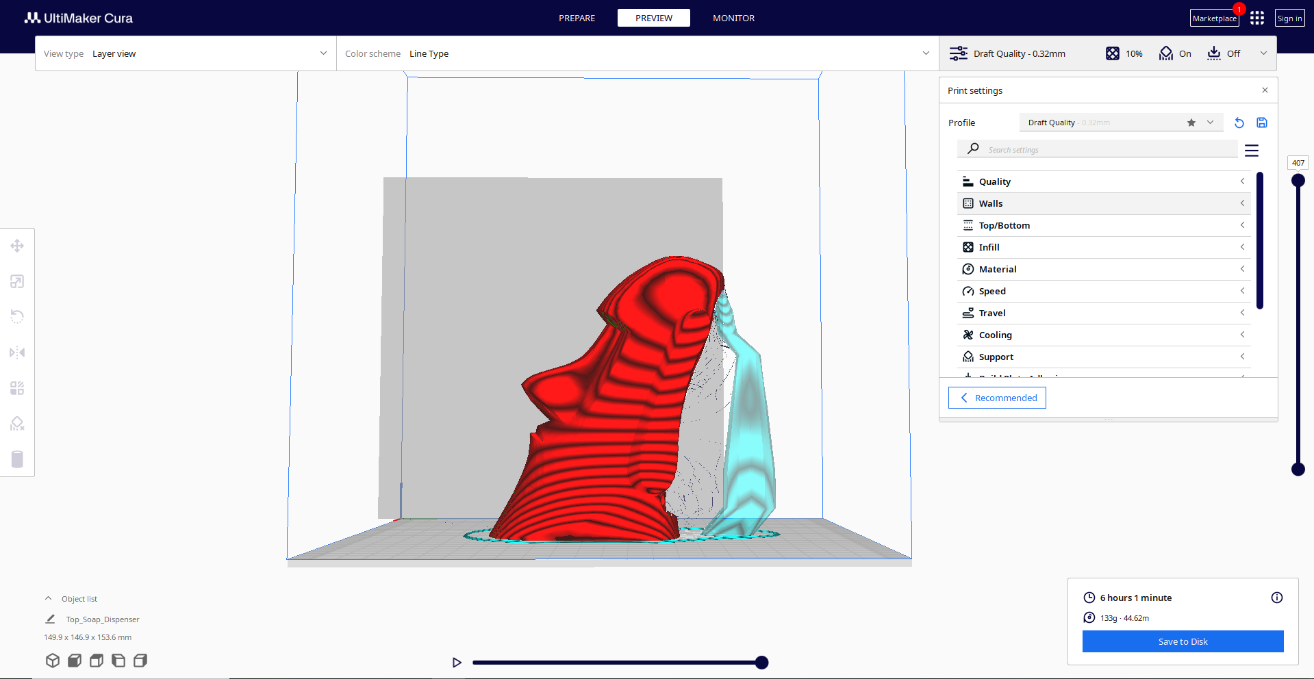Switch to right side view cube icon
This screenshot has width=1314, height=679.
(x=140, y=661)
